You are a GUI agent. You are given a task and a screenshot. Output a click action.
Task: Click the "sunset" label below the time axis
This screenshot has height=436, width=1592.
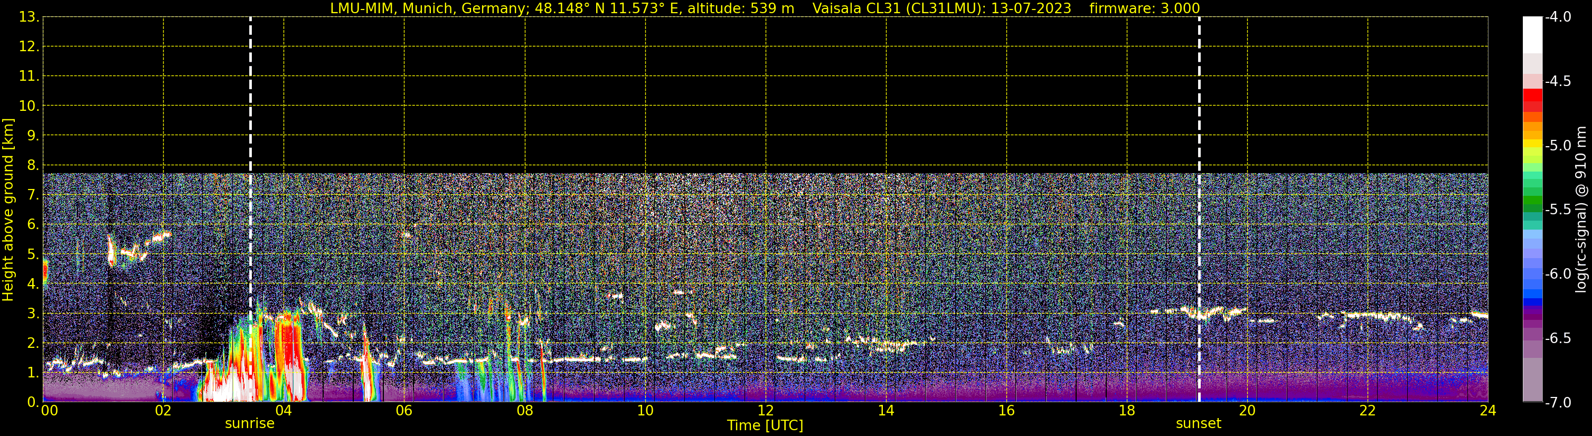(1198, 424)
